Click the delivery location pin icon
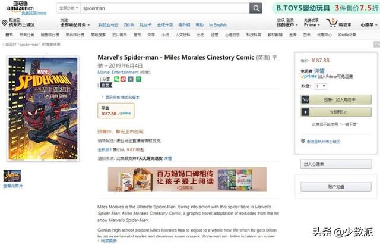Screen dimensions: 380x244 [x=4, y=23]
